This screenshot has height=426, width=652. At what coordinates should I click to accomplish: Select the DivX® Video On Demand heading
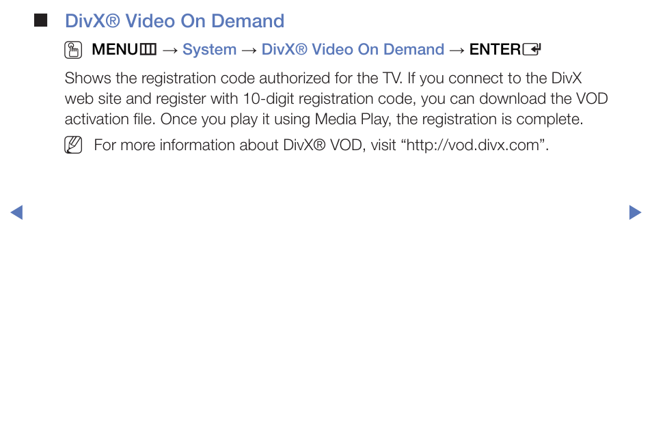click(175, 20)
